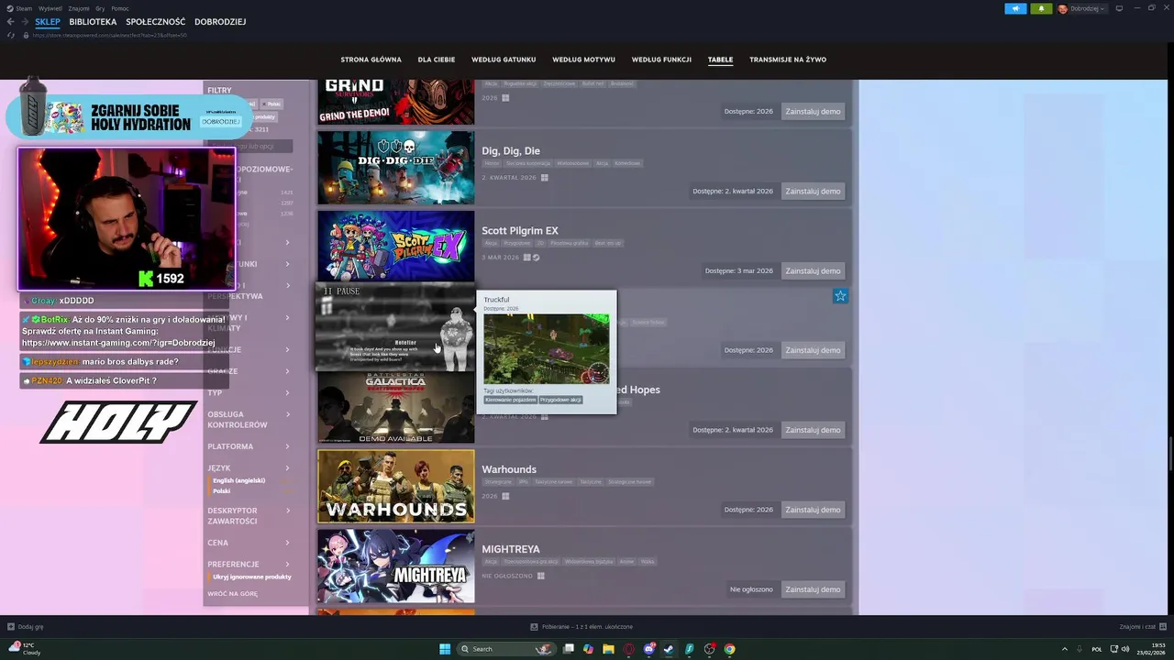The width and height of the screenshot is (1174, 660).
Task: Open the Gry menu
Action: pos(100,8)
